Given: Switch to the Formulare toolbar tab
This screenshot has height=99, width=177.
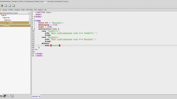Looking at the screenshot, I should pyautogui.click(x=51, y=1).
